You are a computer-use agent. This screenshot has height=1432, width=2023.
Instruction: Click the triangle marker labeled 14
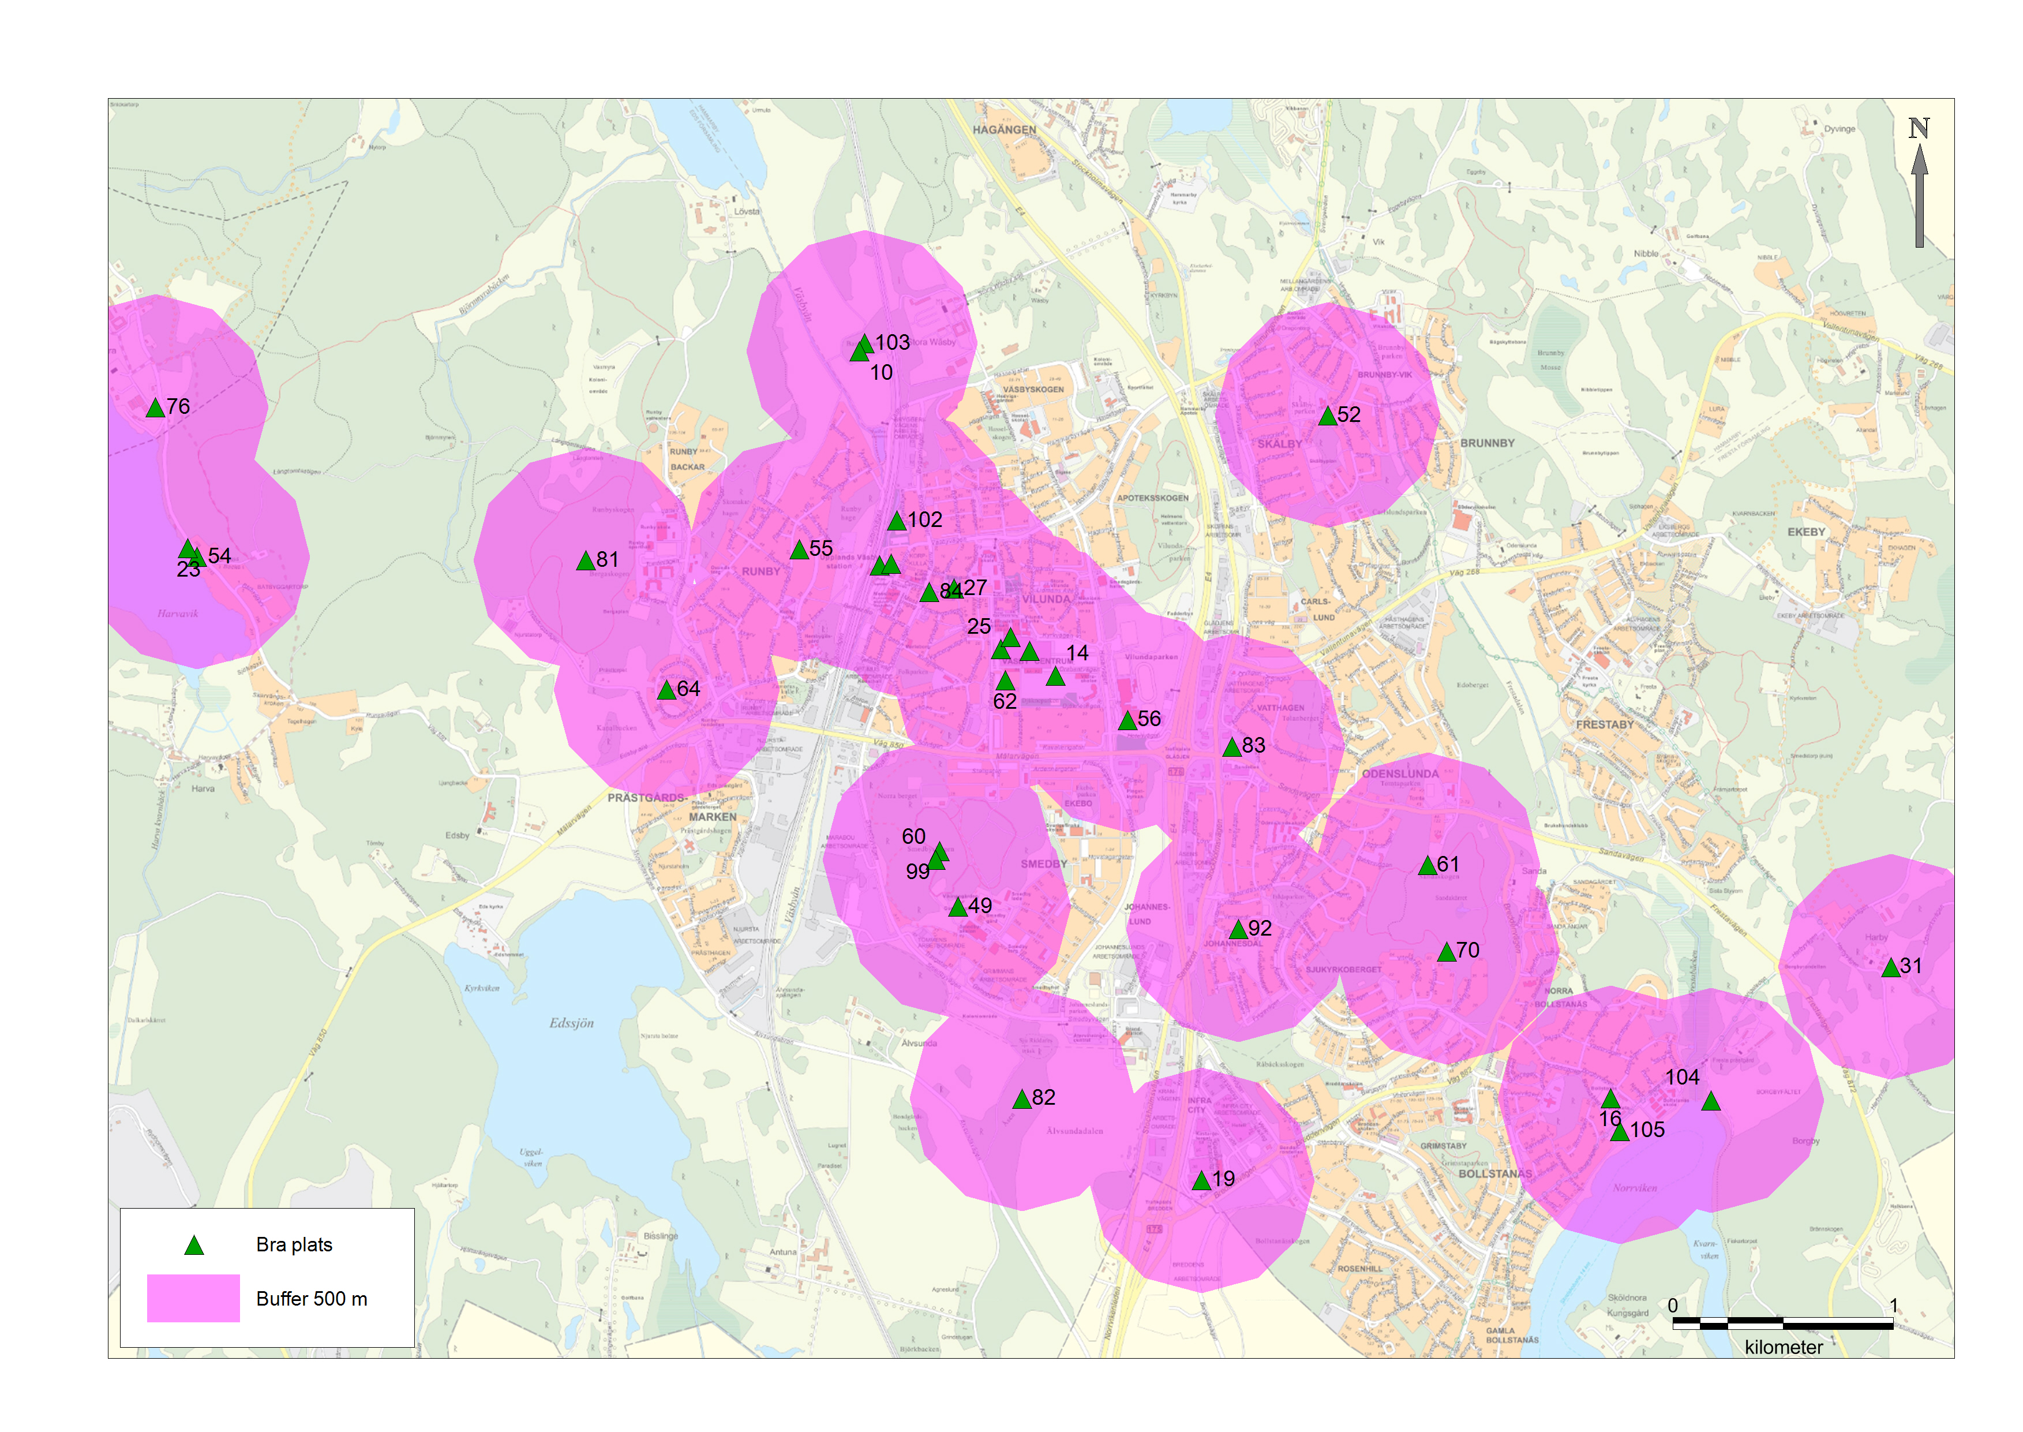tap(1055, 676)
